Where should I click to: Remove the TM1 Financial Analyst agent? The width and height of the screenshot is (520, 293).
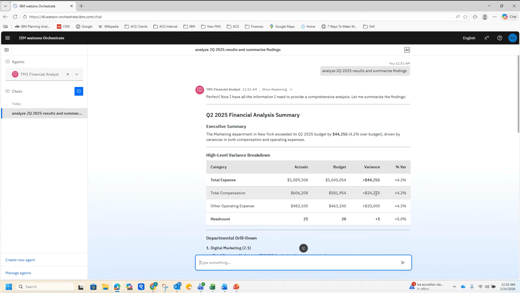[68, 74]
